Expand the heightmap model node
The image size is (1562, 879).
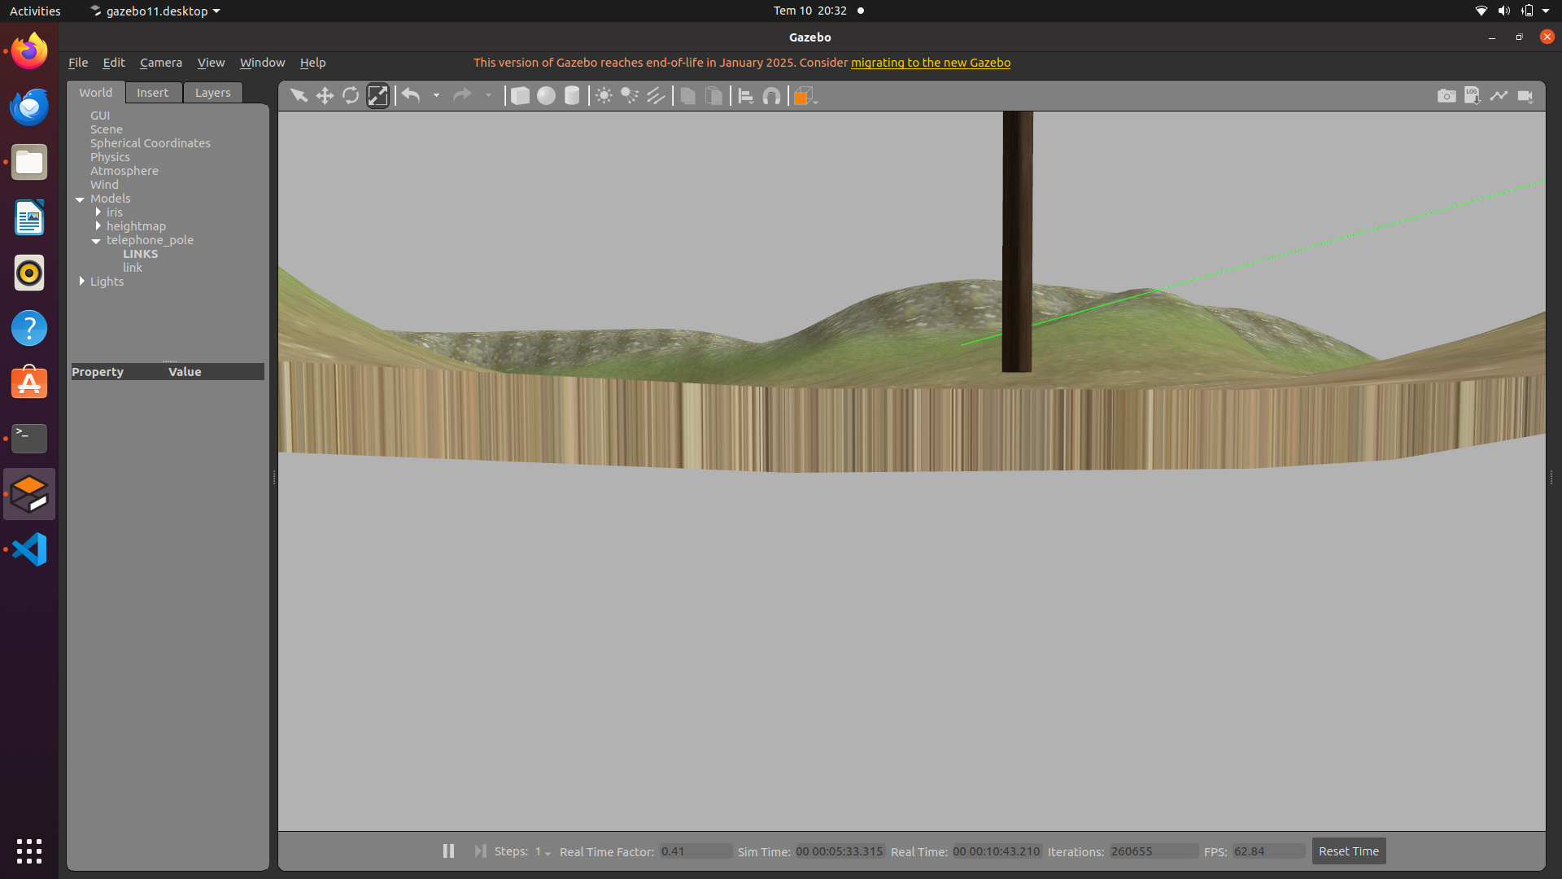click(x=98, y=225)
